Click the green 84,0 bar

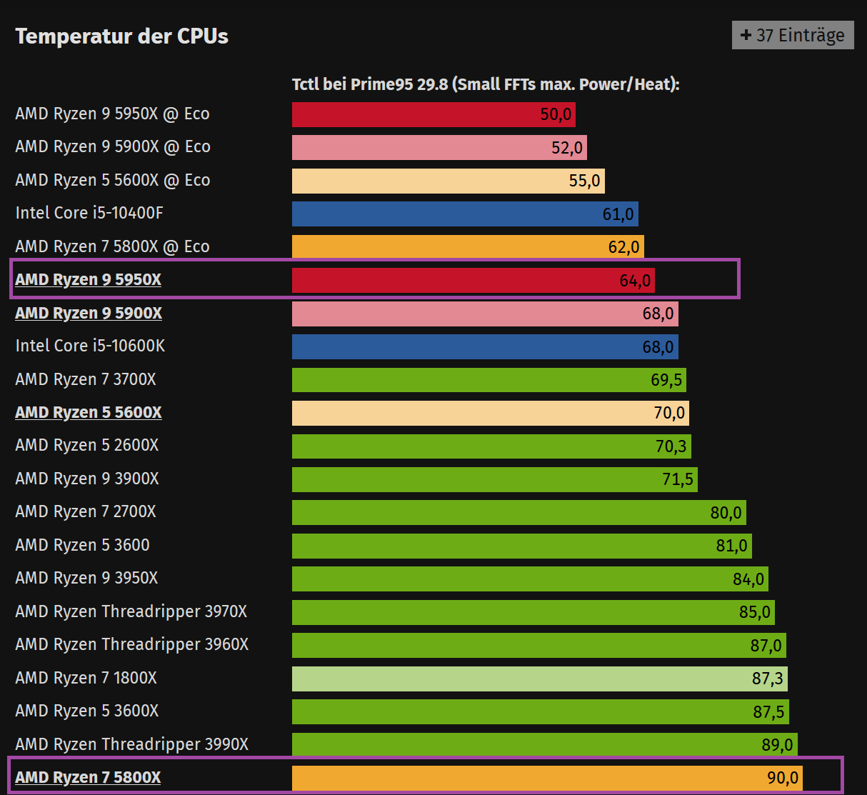pyautogui.click(x=530, y=579)
